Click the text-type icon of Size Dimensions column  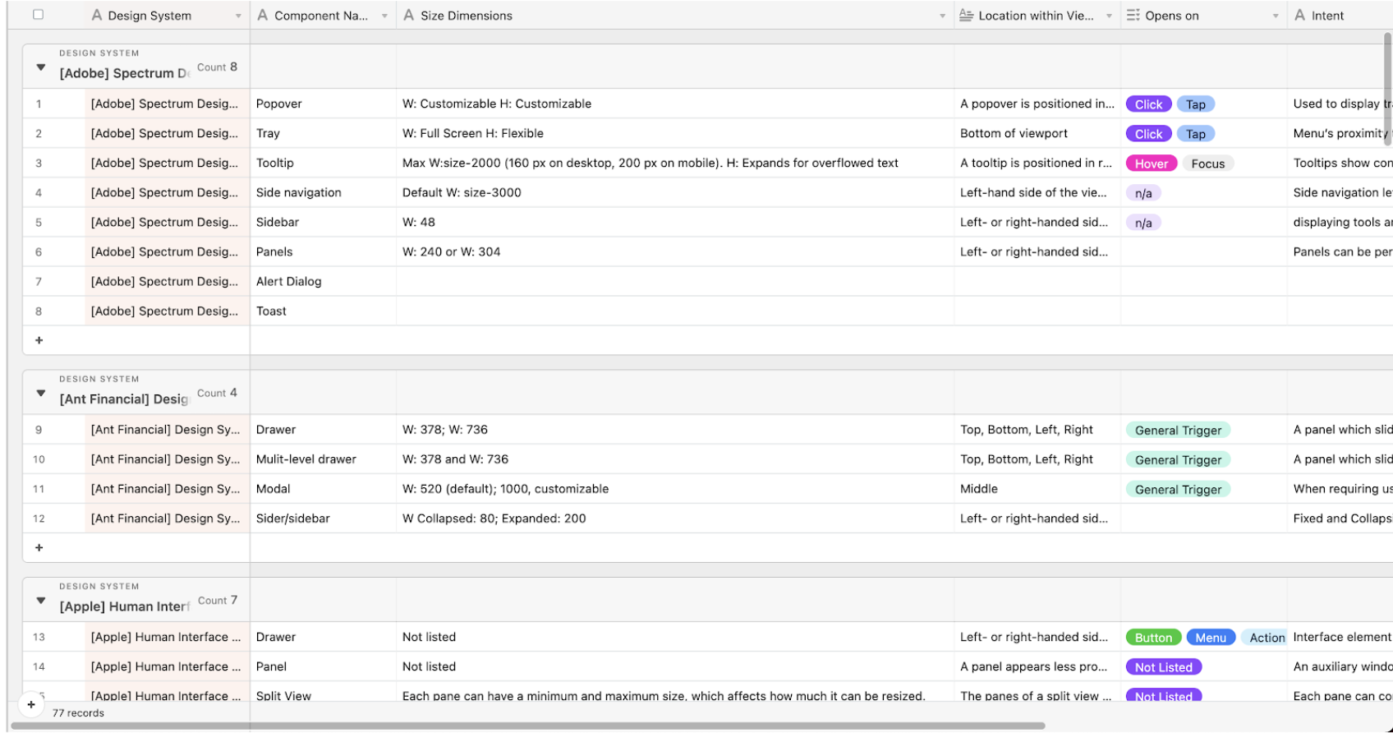click(409, 16)
